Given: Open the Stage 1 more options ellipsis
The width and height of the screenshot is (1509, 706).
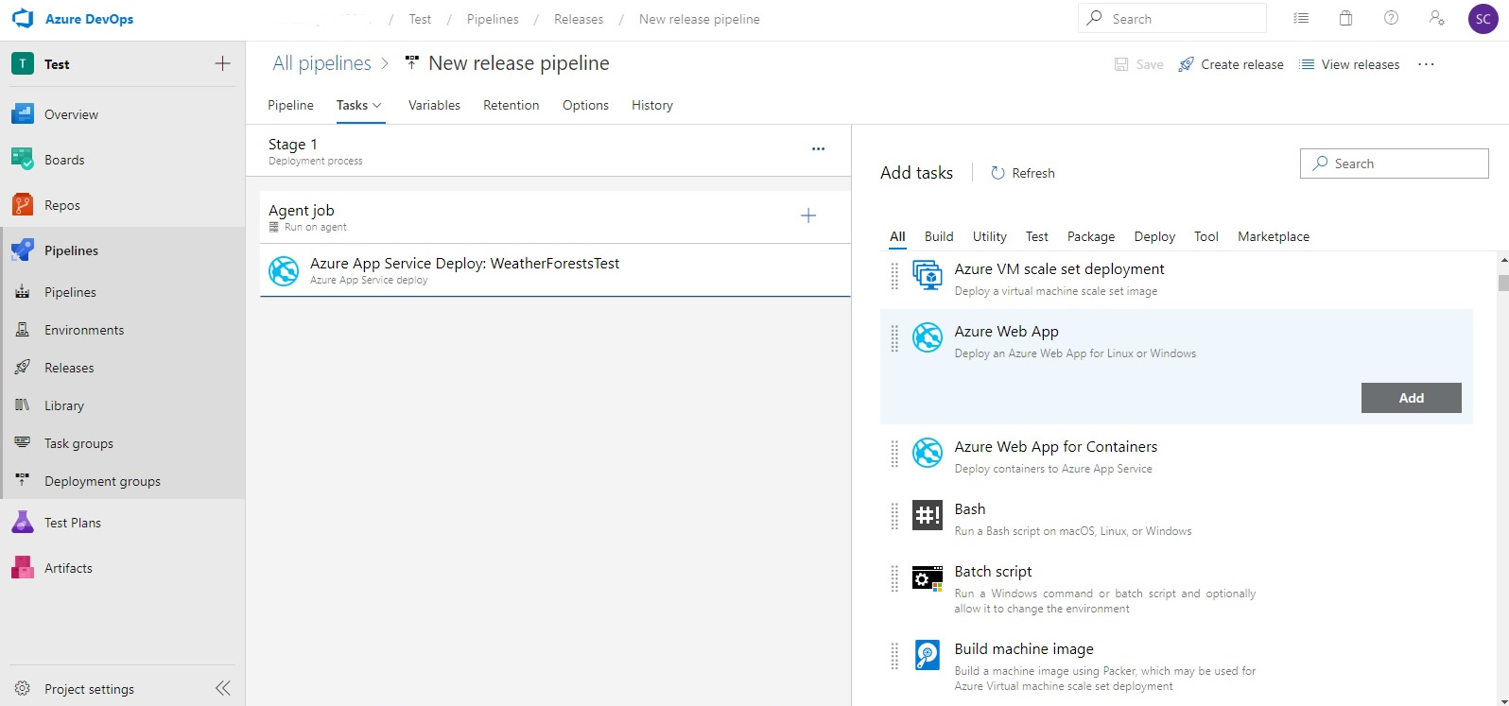Looking at the screenshot, I should click(x=819, y=148).
